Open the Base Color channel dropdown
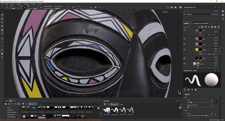The height and width of the screenshot is (121, 225). pos(188,27)
